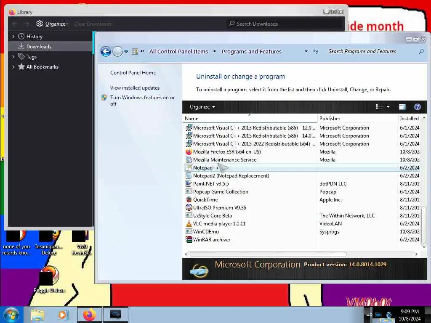Select Popcap Game Collection icon
The height and width of the screenshot is (323, 431).
(189, 191)
